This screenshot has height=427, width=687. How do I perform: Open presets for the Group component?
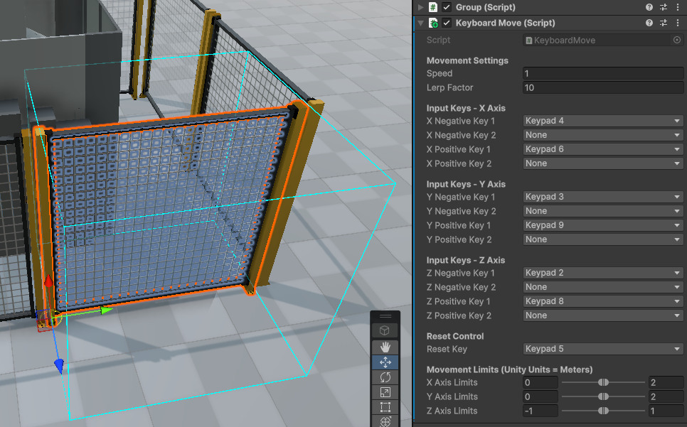tap(664, 7)
